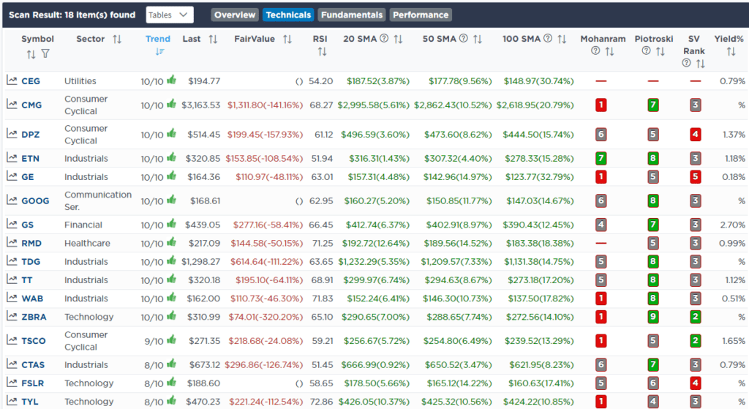Click TDG last price $1,298.27

[200, 262]
